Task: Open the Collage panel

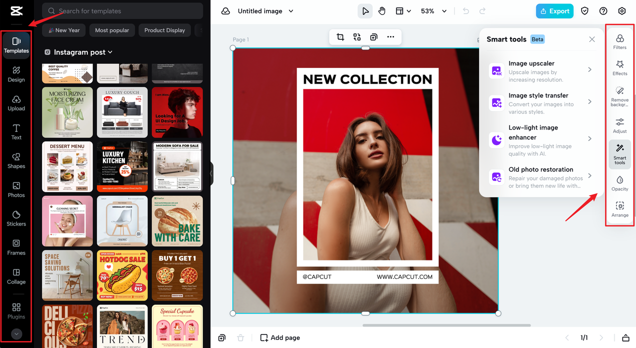Action: [16, 276]
